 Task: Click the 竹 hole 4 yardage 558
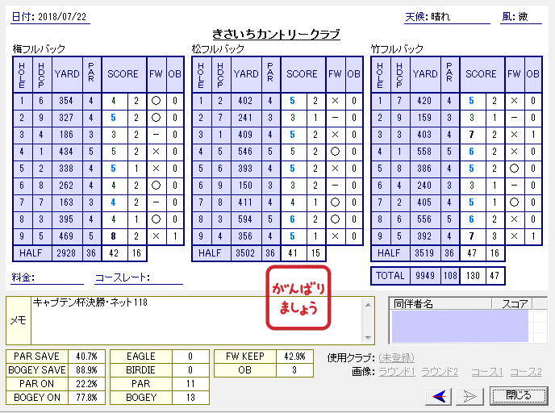(425, 152)
